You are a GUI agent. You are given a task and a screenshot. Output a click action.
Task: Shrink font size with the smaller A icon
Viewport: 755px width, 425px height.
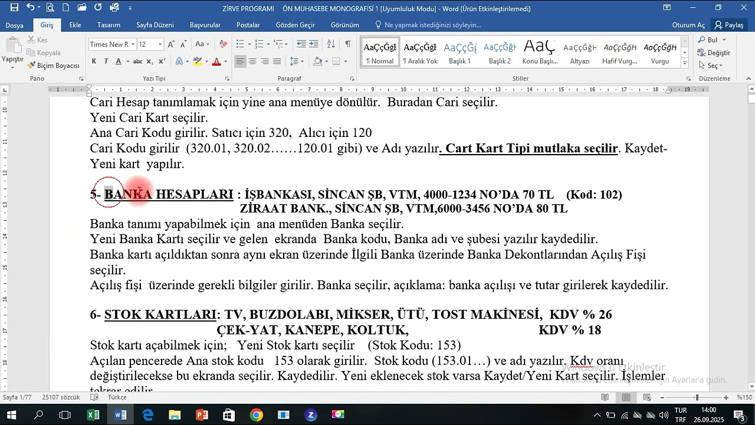coord(182,44)
